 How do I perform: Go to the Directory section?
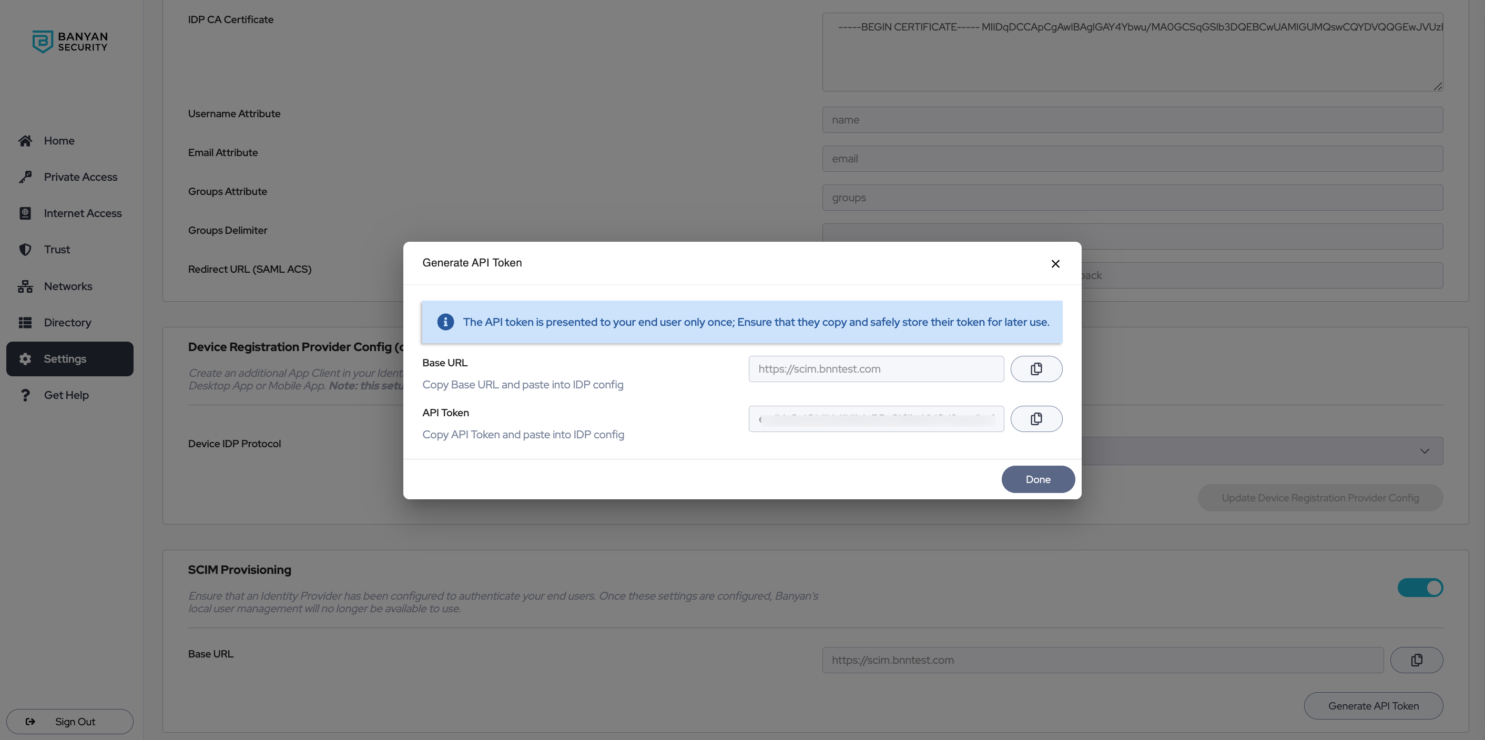tap(67, 323)
